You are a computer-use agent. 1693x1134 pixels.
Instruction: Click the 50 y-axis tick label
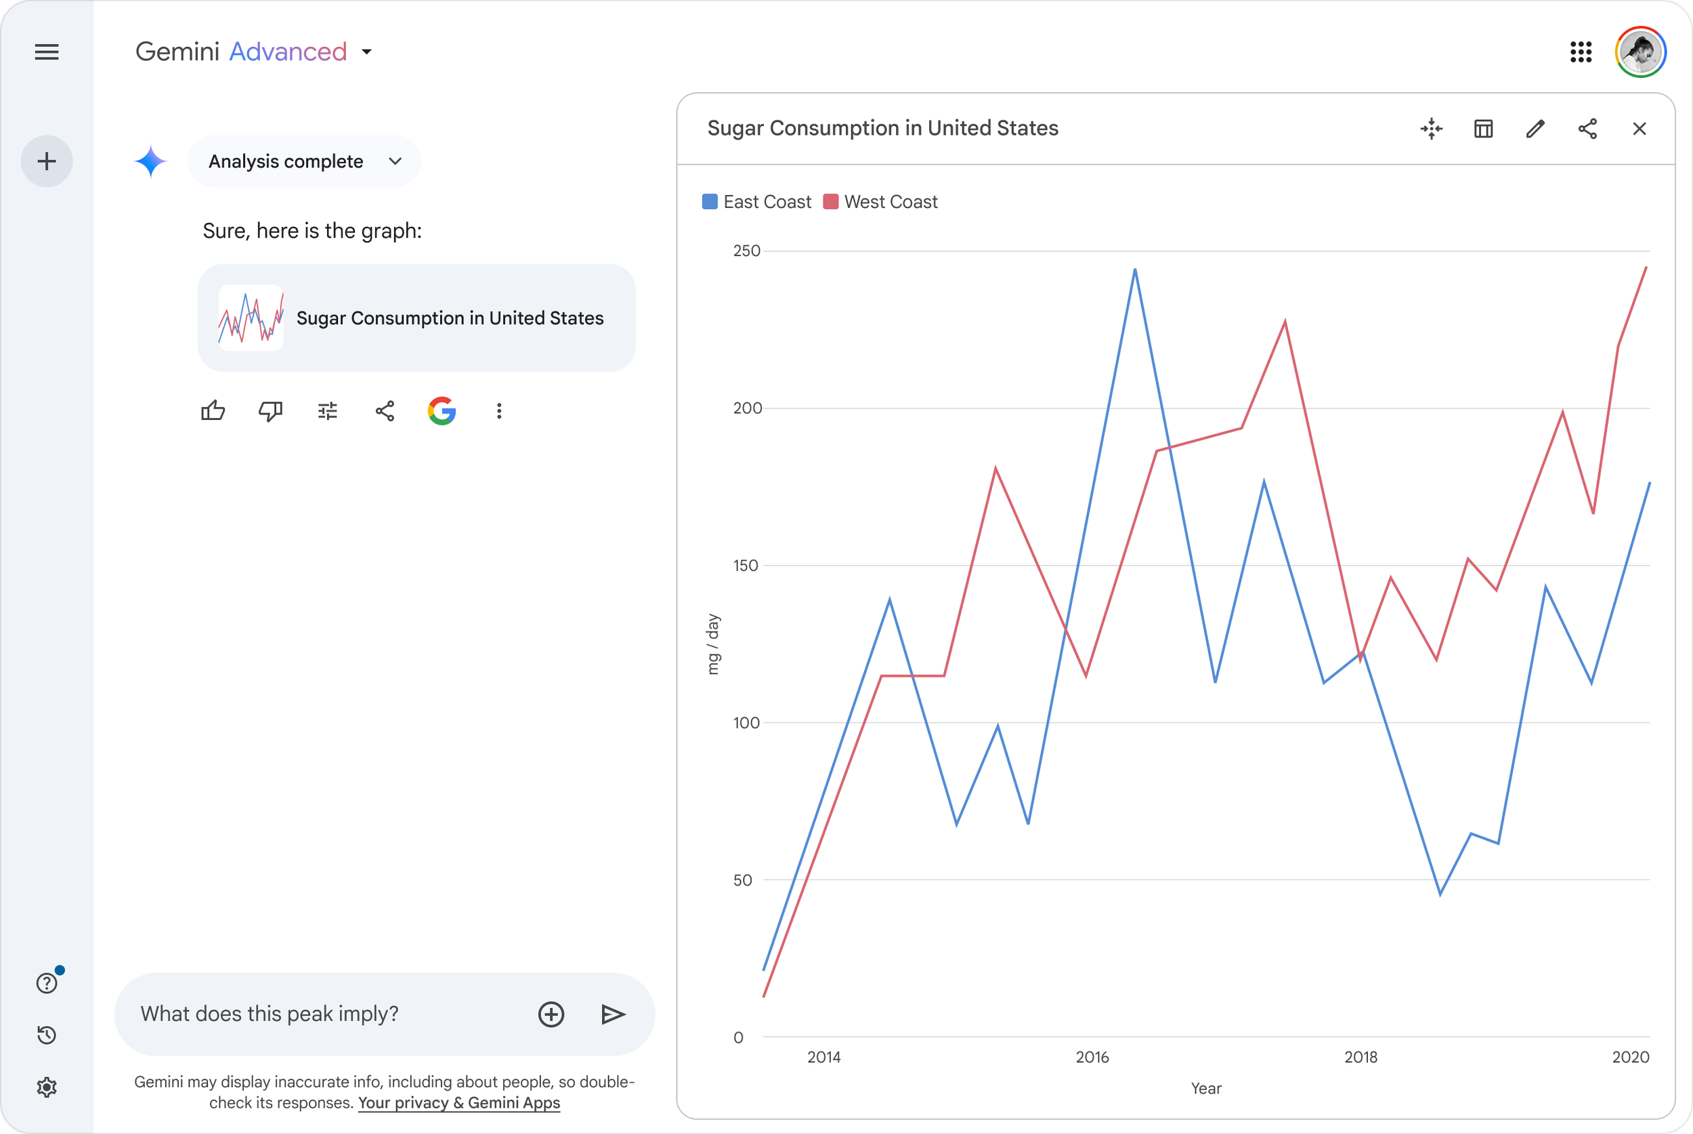click(742, 880)
